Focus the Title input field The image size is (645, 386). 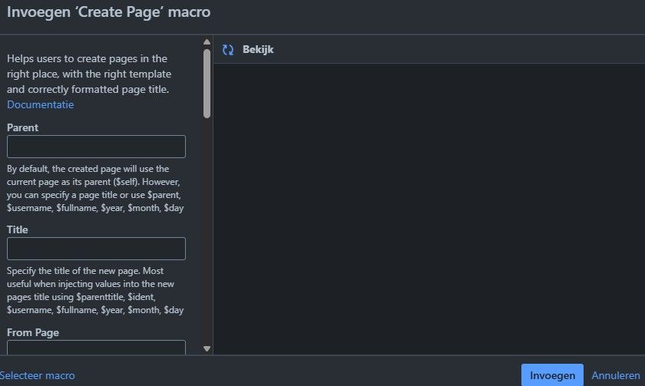96,249
